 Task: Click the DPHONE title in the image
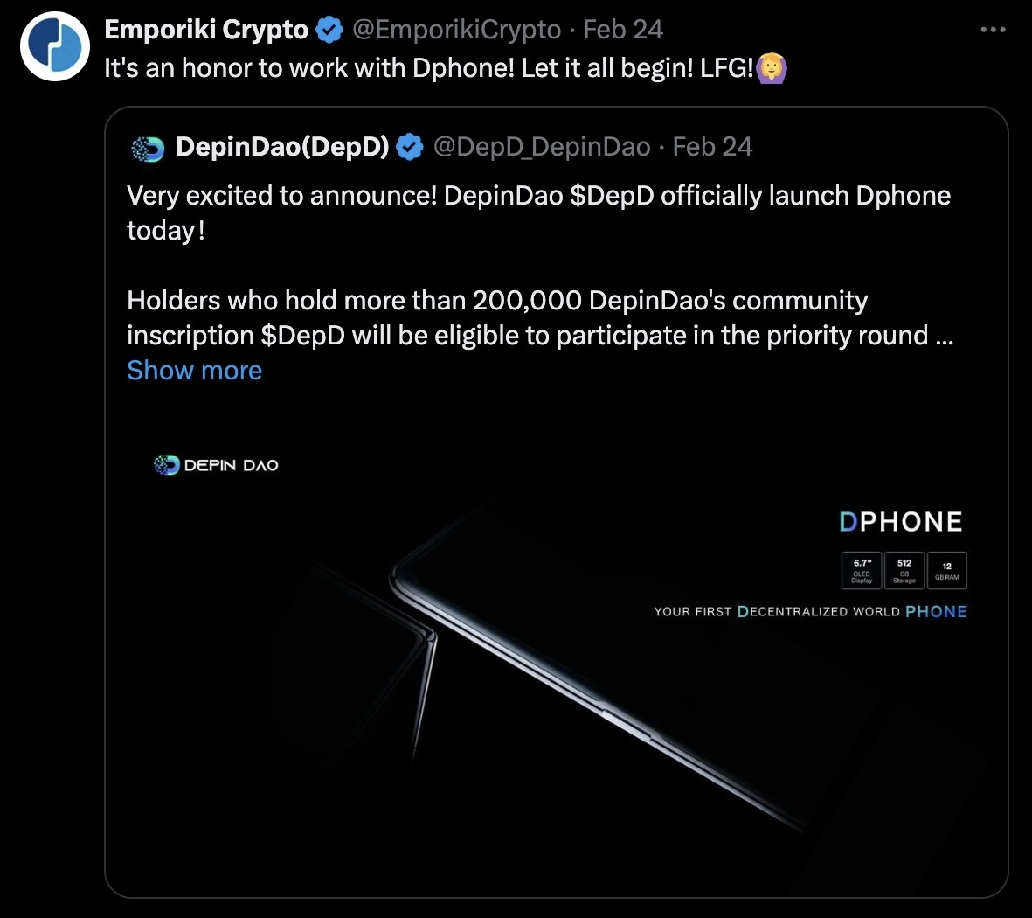tap(901, 521)
